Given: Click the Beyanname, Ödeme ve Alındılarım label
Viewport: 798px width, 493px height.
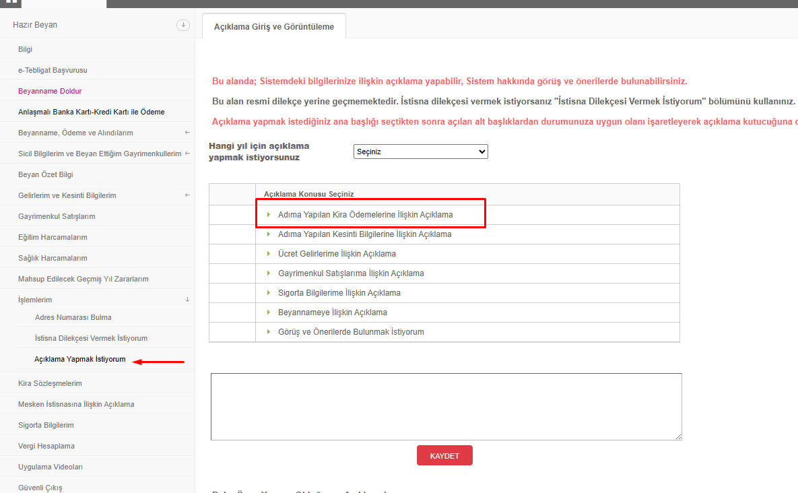Looking at the screenshot, I should coord(75,133).
